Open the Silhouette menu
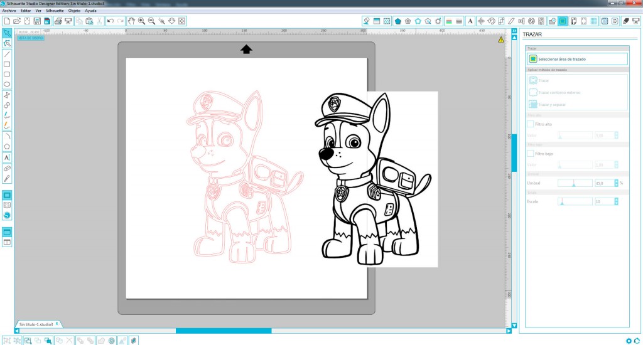Screen dimensions: 643x345 click(55, 11)
